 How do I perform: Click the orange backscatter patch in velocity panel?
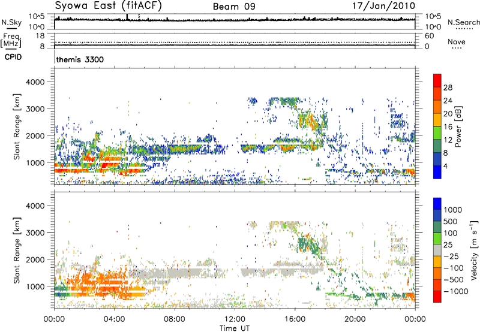click(101, 283)
